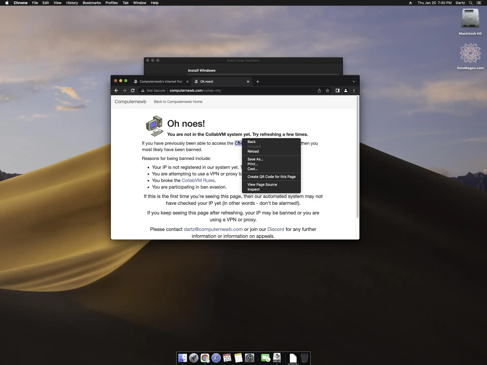Viewport: 487px width, 365px height.
Task: Open the Bookmarks menu in menu bar
Action: (92, 3)
